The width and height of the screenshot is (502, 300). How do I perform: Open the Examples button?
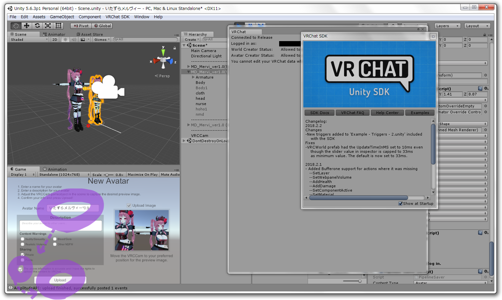click(420, 113)
